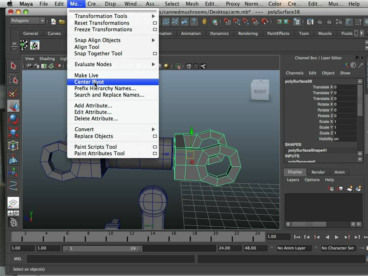Expand Snap Align Objects submenu

point(153,40)
